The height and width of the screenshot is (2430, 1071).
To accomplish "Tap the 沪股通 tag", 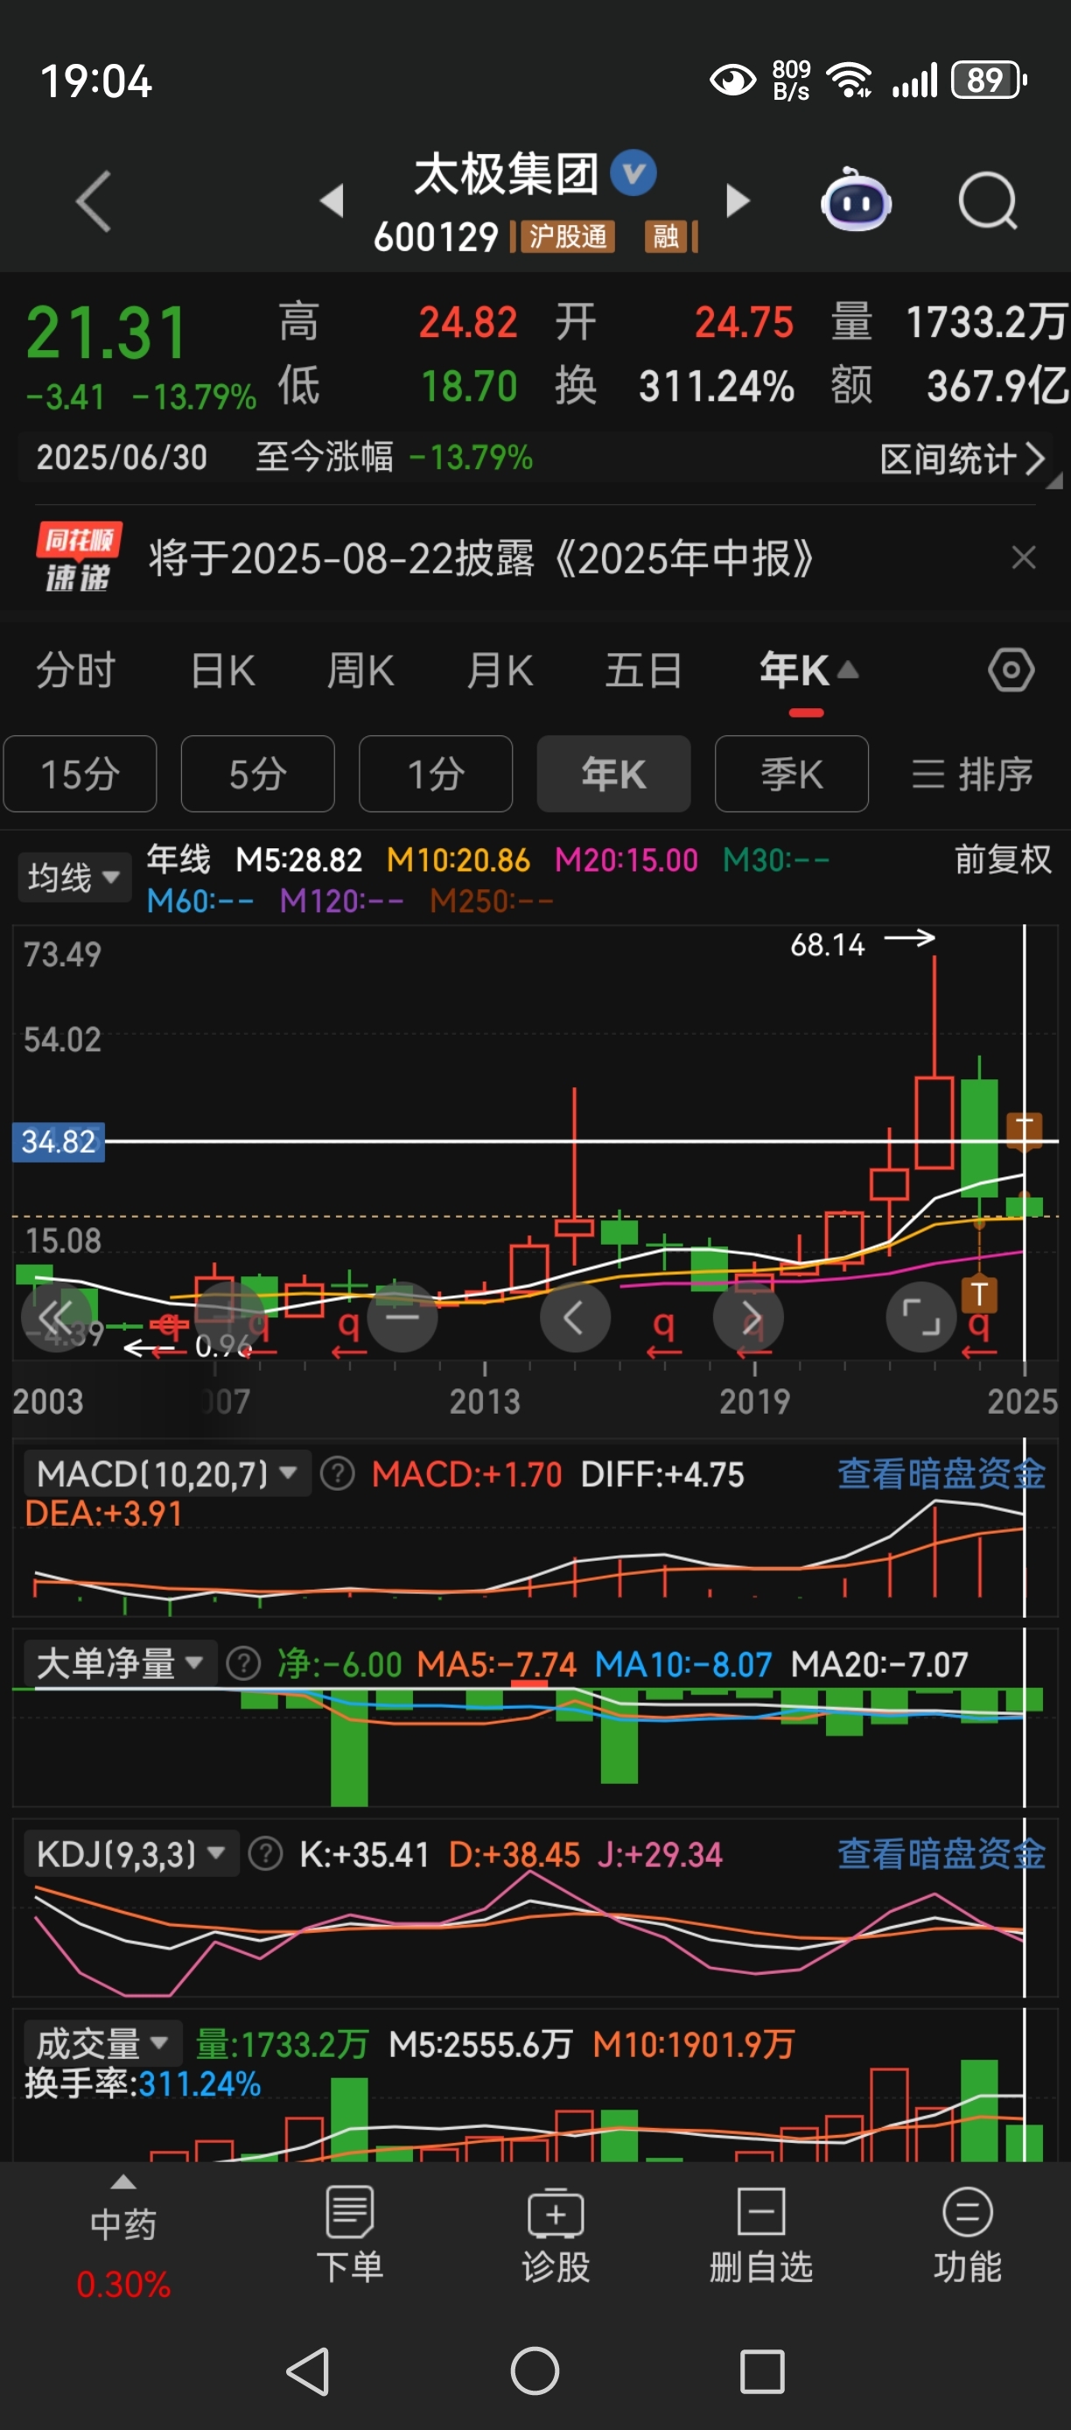I will click(x=567, y=235).
